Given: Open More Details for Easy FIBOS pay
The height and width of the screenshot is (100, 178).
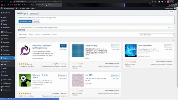Looking at the screenshot, I should coord(116,49).
